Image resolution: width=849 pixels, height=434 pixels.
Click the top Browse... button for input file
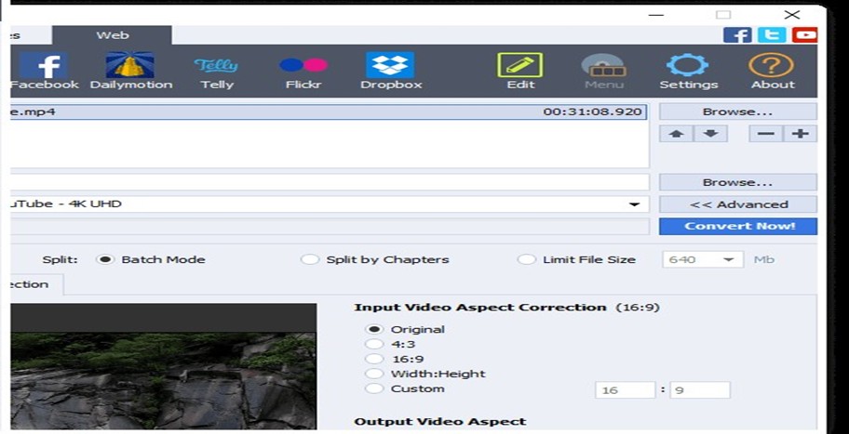tap(738, 112)
